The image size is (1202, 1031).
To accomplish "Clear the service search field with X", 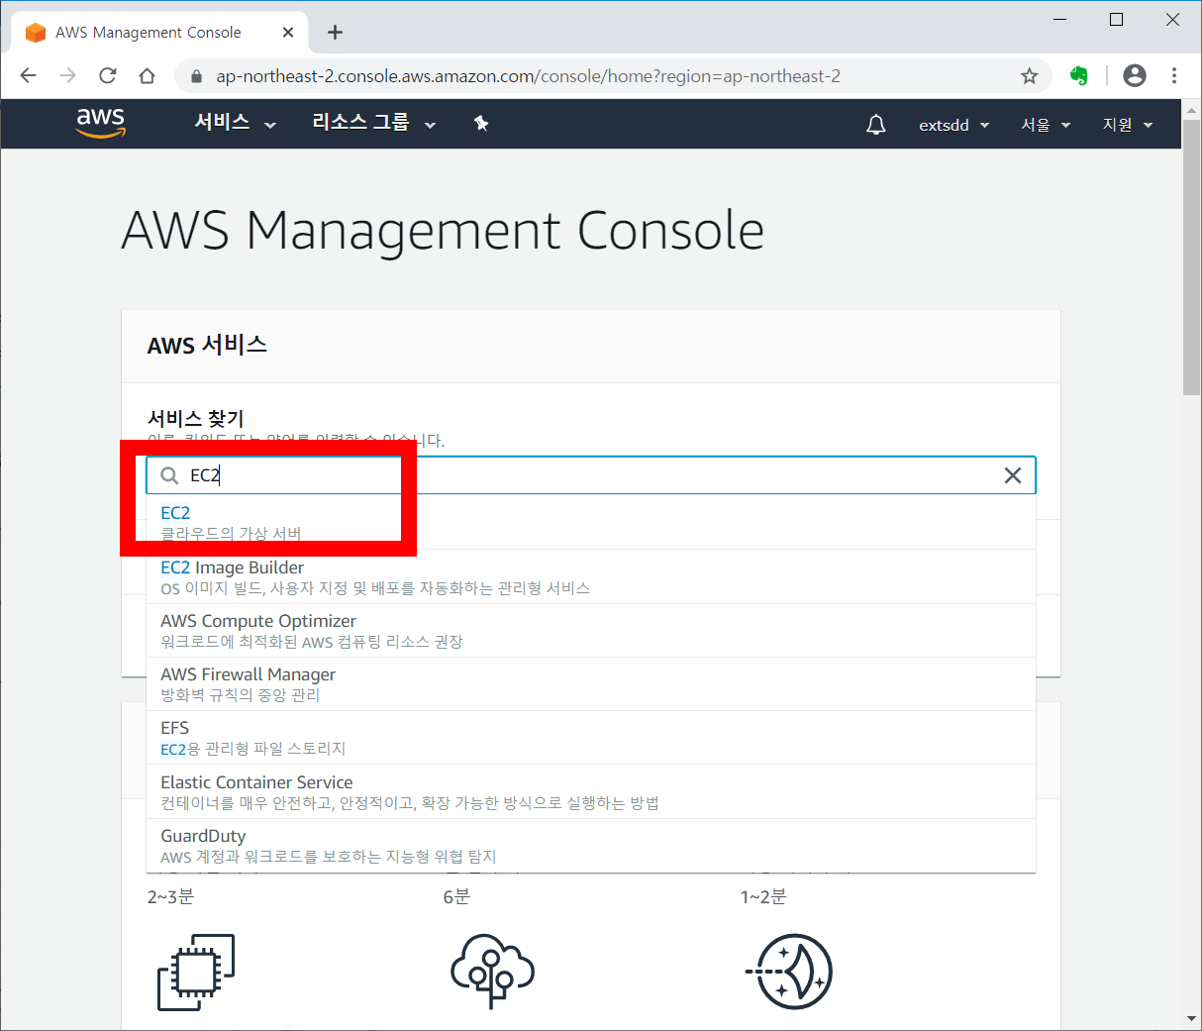I will [1013, 475].
